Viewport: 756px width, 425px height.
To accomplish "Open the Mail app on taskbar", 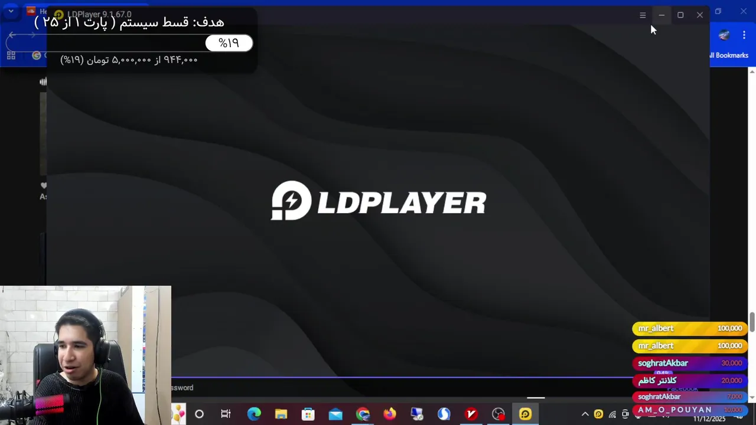I will coord(335,414).
